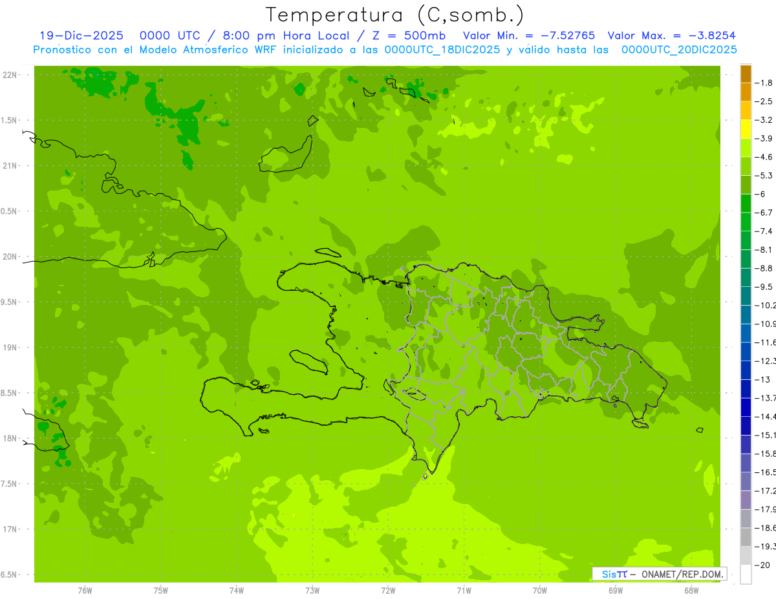The image size is (776, 599).
Task: Click the '20N' latitude axis label
Action: tap(9, 257)
